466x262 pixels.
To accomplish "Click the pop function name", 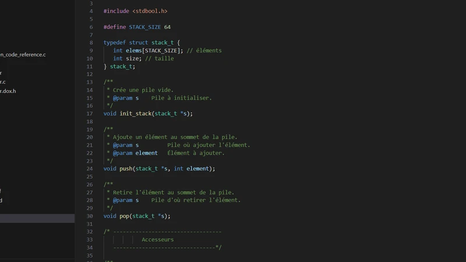I will coord(124,216).
